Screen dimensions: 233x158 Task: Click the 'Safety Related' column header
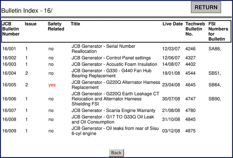(x=56, y=26)
